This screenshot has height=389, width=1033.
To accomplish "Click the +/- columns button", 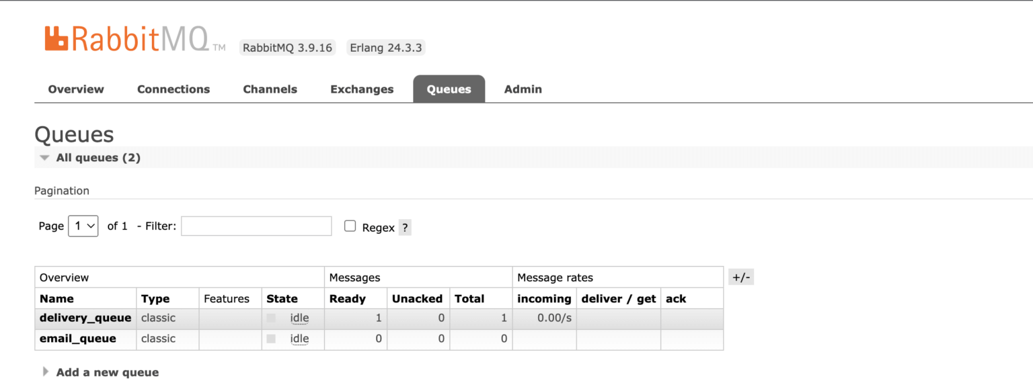I will (740, 277).
